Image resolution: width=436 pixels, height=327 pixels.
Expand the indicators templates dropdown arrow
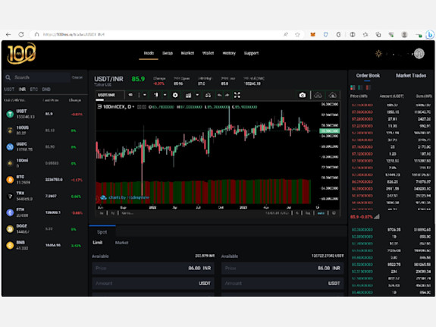[x=197, y=95]
